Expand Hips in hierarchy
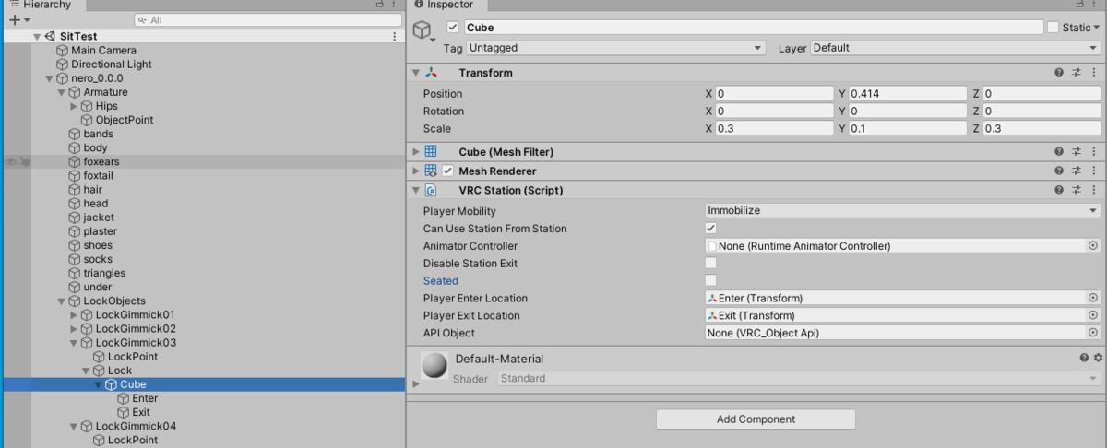This screenshot has height=448, width=1107. coord(74,107)
